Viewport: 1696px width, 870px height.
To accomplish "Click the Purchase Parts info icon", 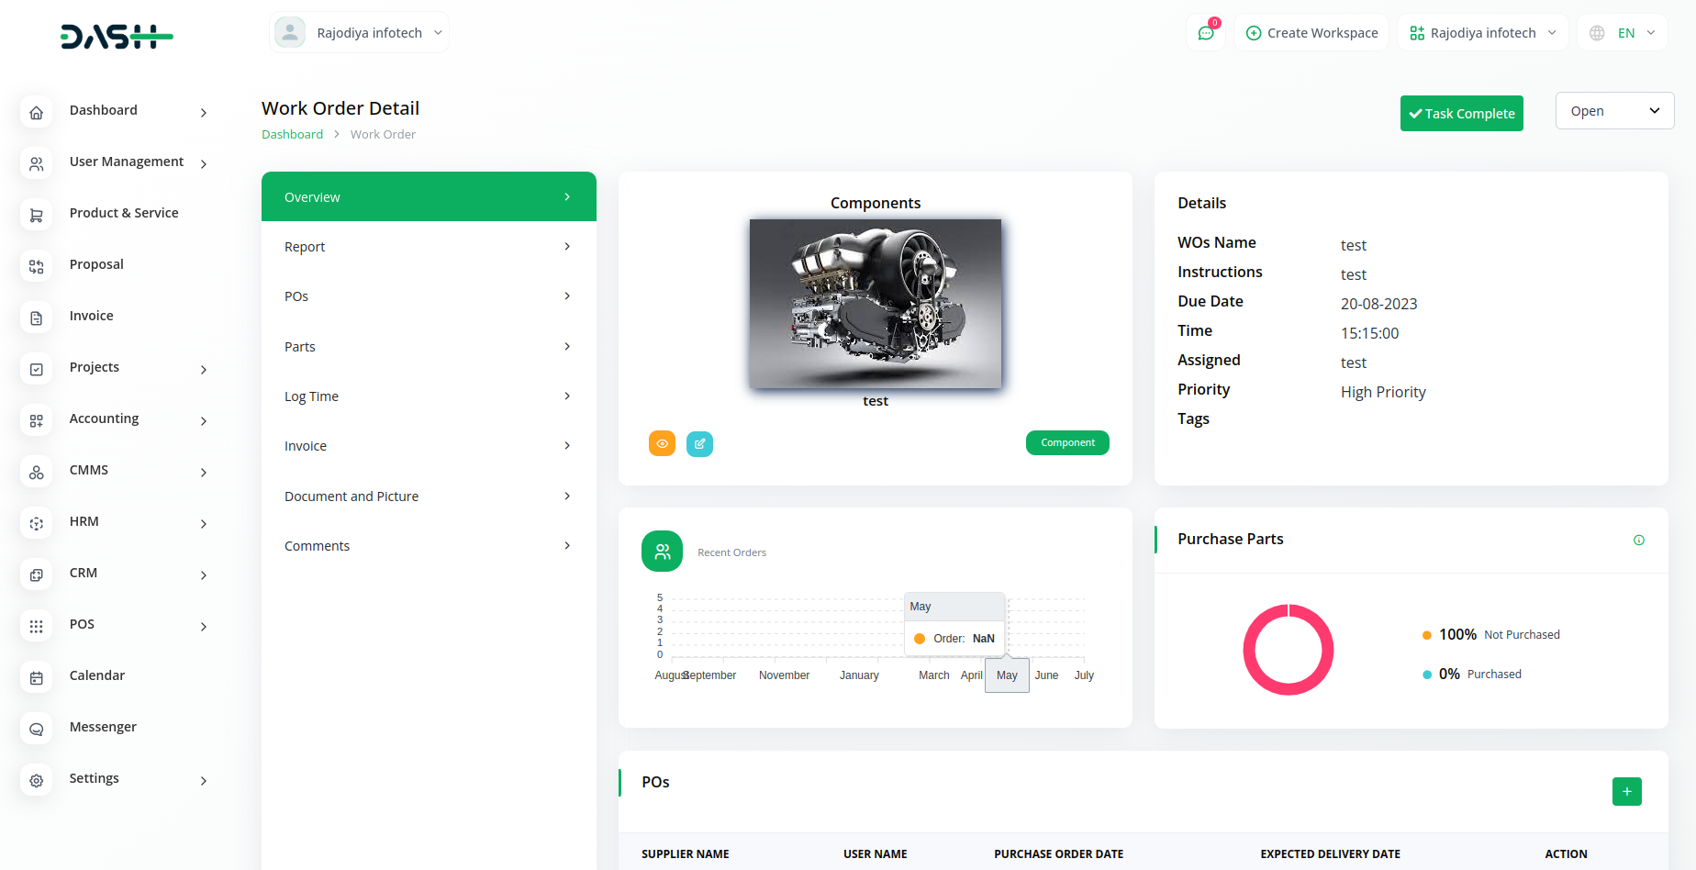I will [1638, 540].
